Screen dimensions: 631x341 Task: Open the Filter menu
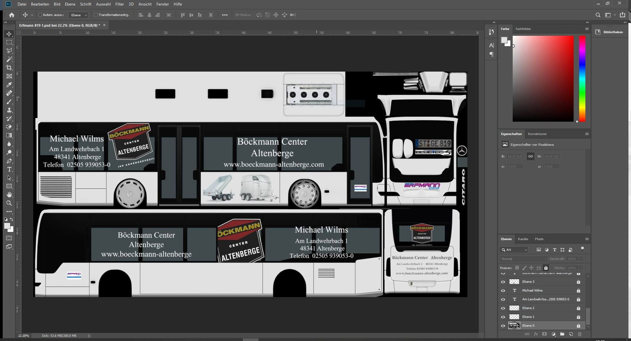click(x=119, y=4)
